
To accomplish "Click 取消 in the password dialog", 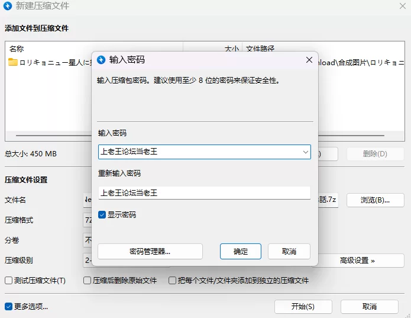I will [x=289, y=251].
